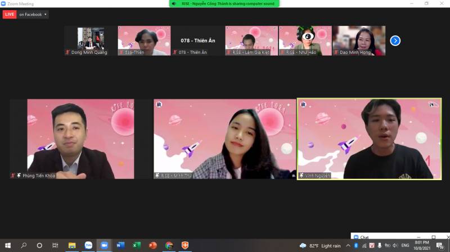Open the Windows Start menu

(x=8, y=245)
